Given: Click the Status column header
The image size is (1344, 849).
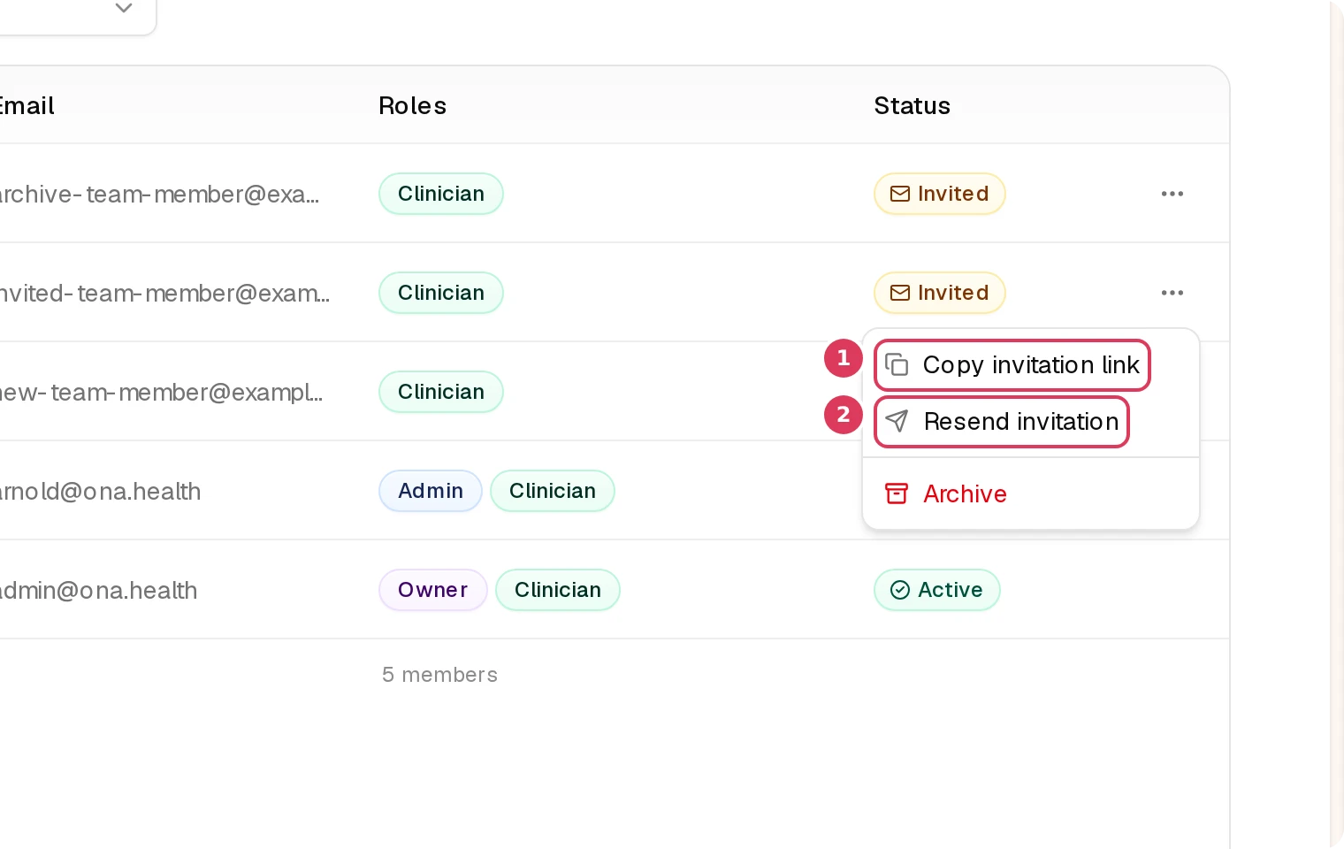Looking at the screenshot, I should [x=912, y=106].
